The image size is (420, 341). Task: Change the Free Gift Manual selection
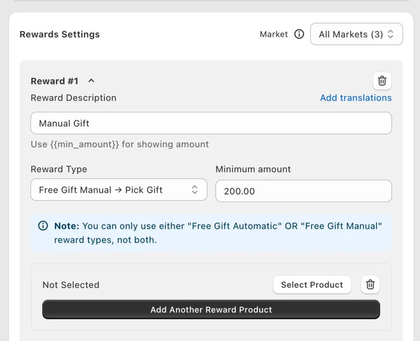119,190
